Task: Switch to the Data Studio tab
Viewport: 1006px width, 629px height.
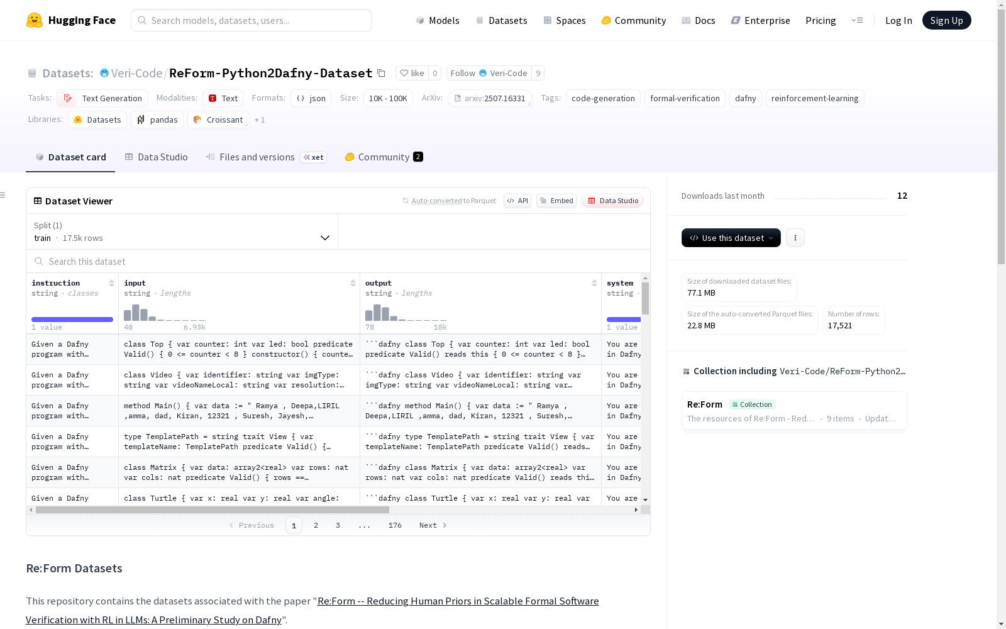Action: coord(156,157)
